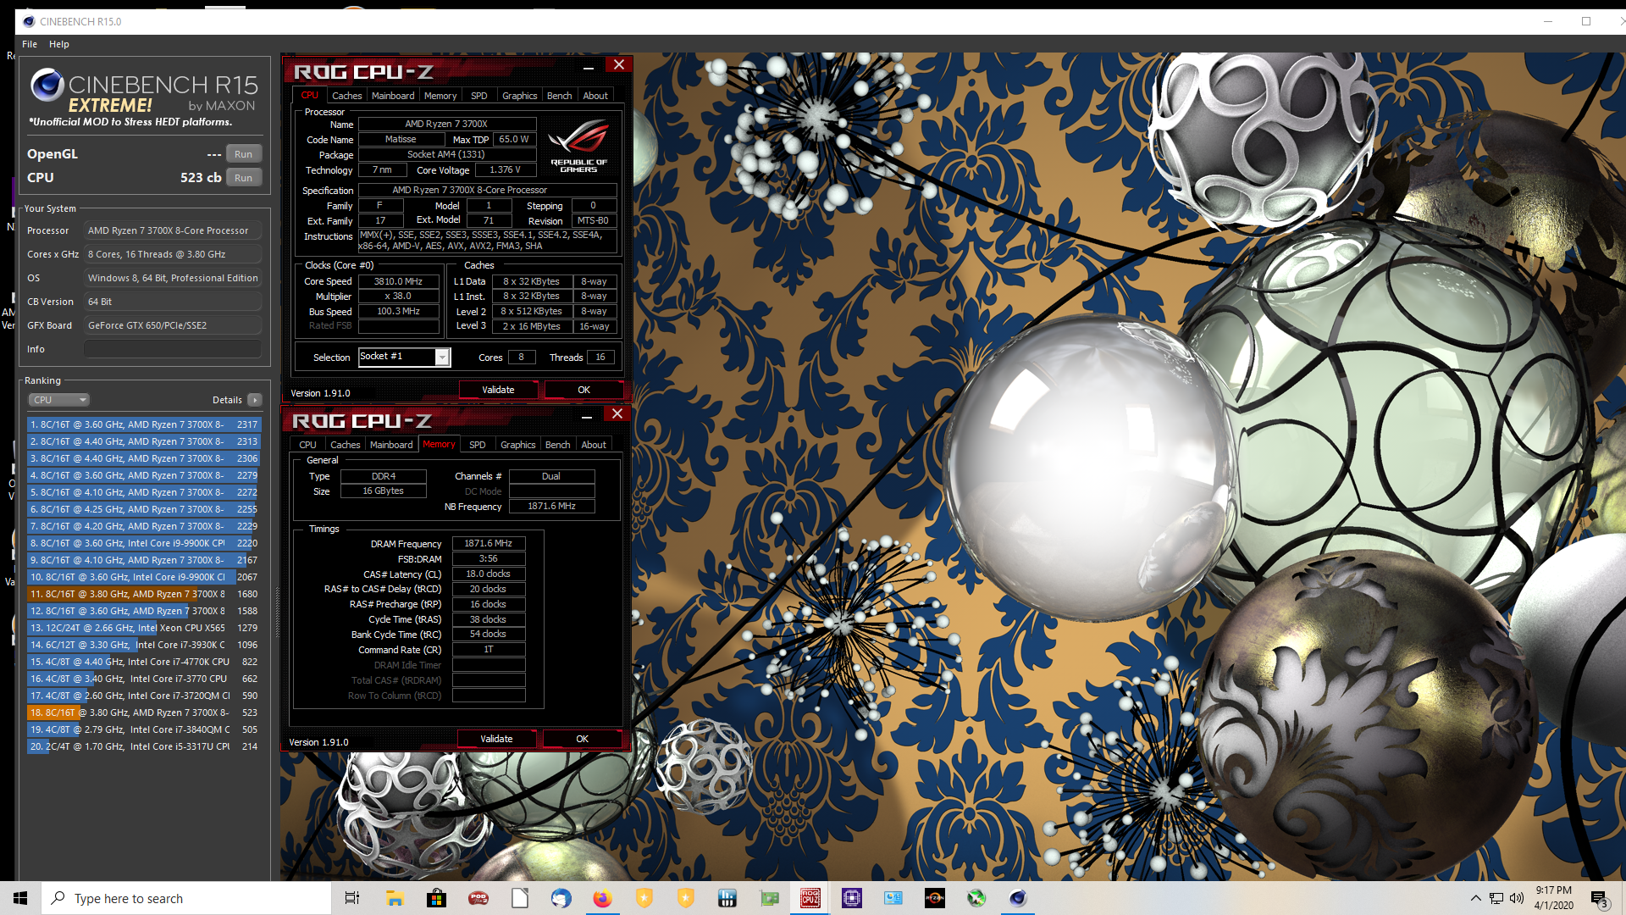
Task: Open network status tray icon
Action: (x=1496, y=898)
